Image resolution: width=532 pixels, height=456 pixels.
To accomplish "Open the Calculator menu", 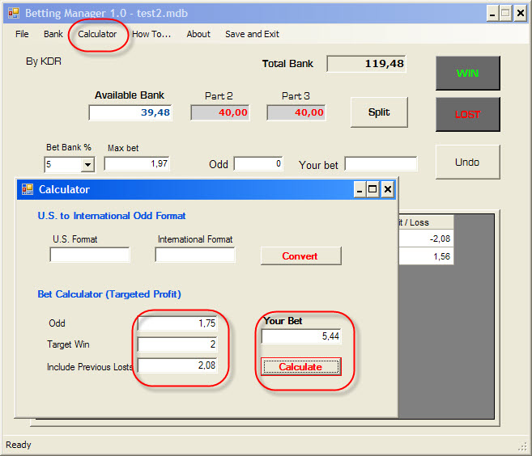I will (97, 34).
